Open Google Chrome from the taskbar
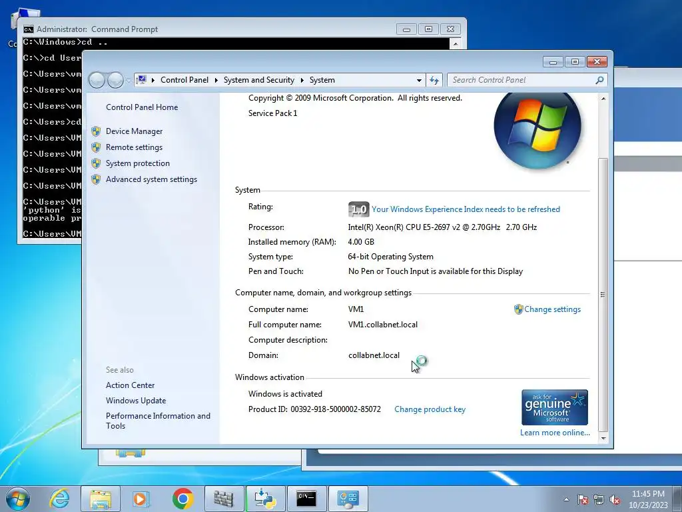The width and height of the screenshot is (682, 512). [182, 499]
